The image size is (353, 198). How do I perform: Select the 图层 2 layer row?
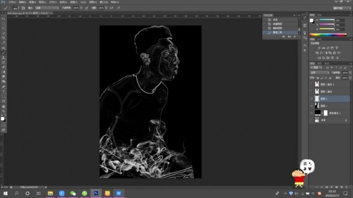pos(330,98)
